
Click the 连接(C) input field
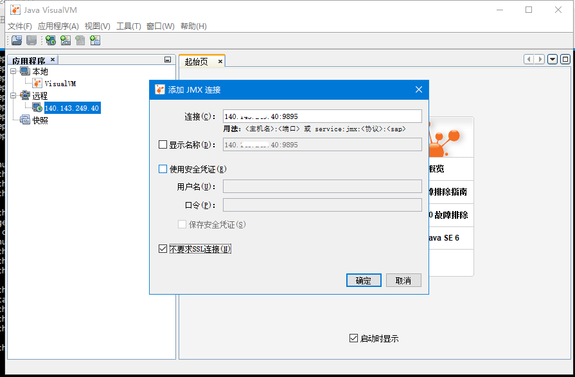(x=323, y=116)
